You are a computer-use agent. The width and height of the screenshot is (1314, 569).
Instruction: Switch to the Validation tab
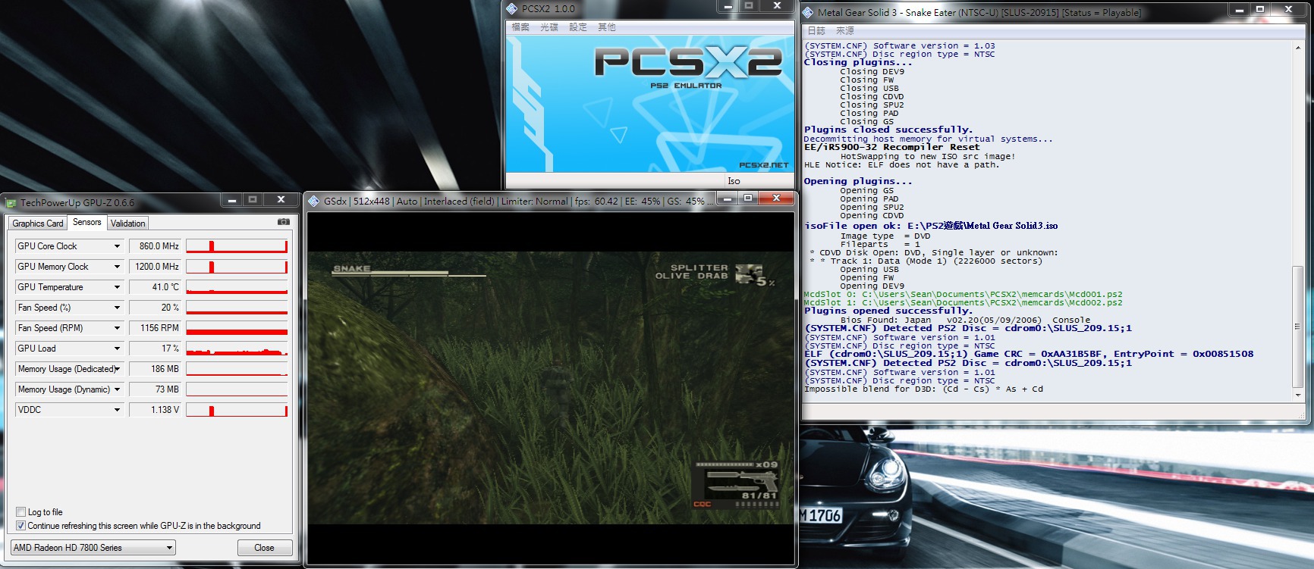coord(127,224)
